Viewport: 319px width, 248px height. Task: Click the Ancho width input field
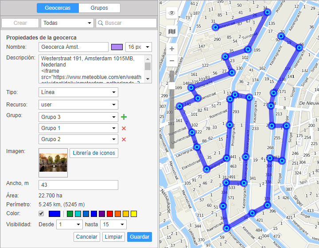point(78,185)
